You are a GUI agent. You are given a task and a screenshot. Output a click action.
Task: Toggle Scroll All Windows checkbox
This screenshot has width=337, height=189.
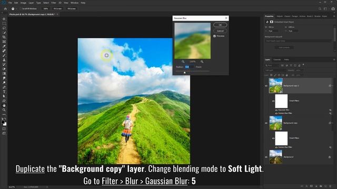(21, 9)
